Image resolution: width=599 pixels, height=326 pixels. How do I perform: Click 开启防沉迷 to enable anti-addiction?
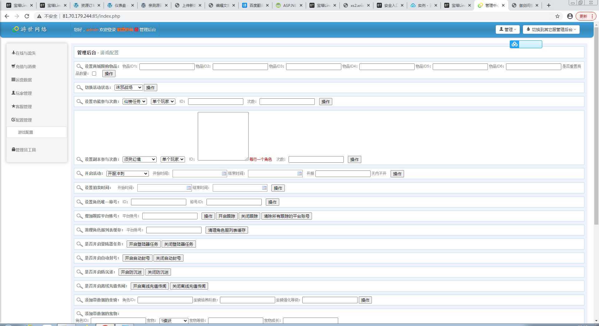tap(131, 272)
